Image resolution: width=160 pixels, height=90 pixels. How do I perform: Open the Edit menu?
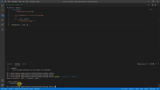click(9, 1)
